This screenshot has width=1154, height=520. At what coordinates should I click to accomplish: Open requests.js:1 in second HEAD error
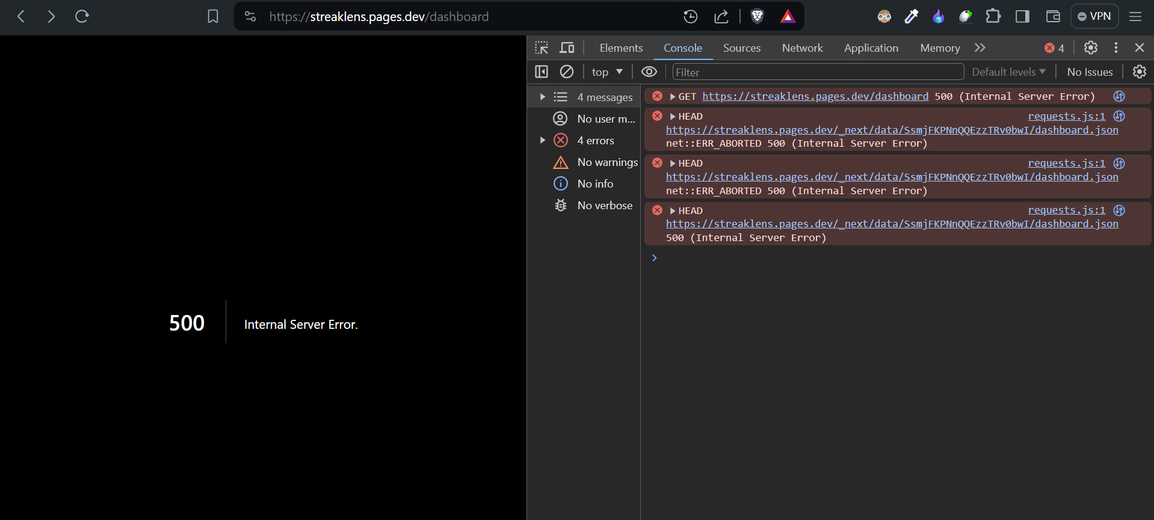[x=1067, y=163]
